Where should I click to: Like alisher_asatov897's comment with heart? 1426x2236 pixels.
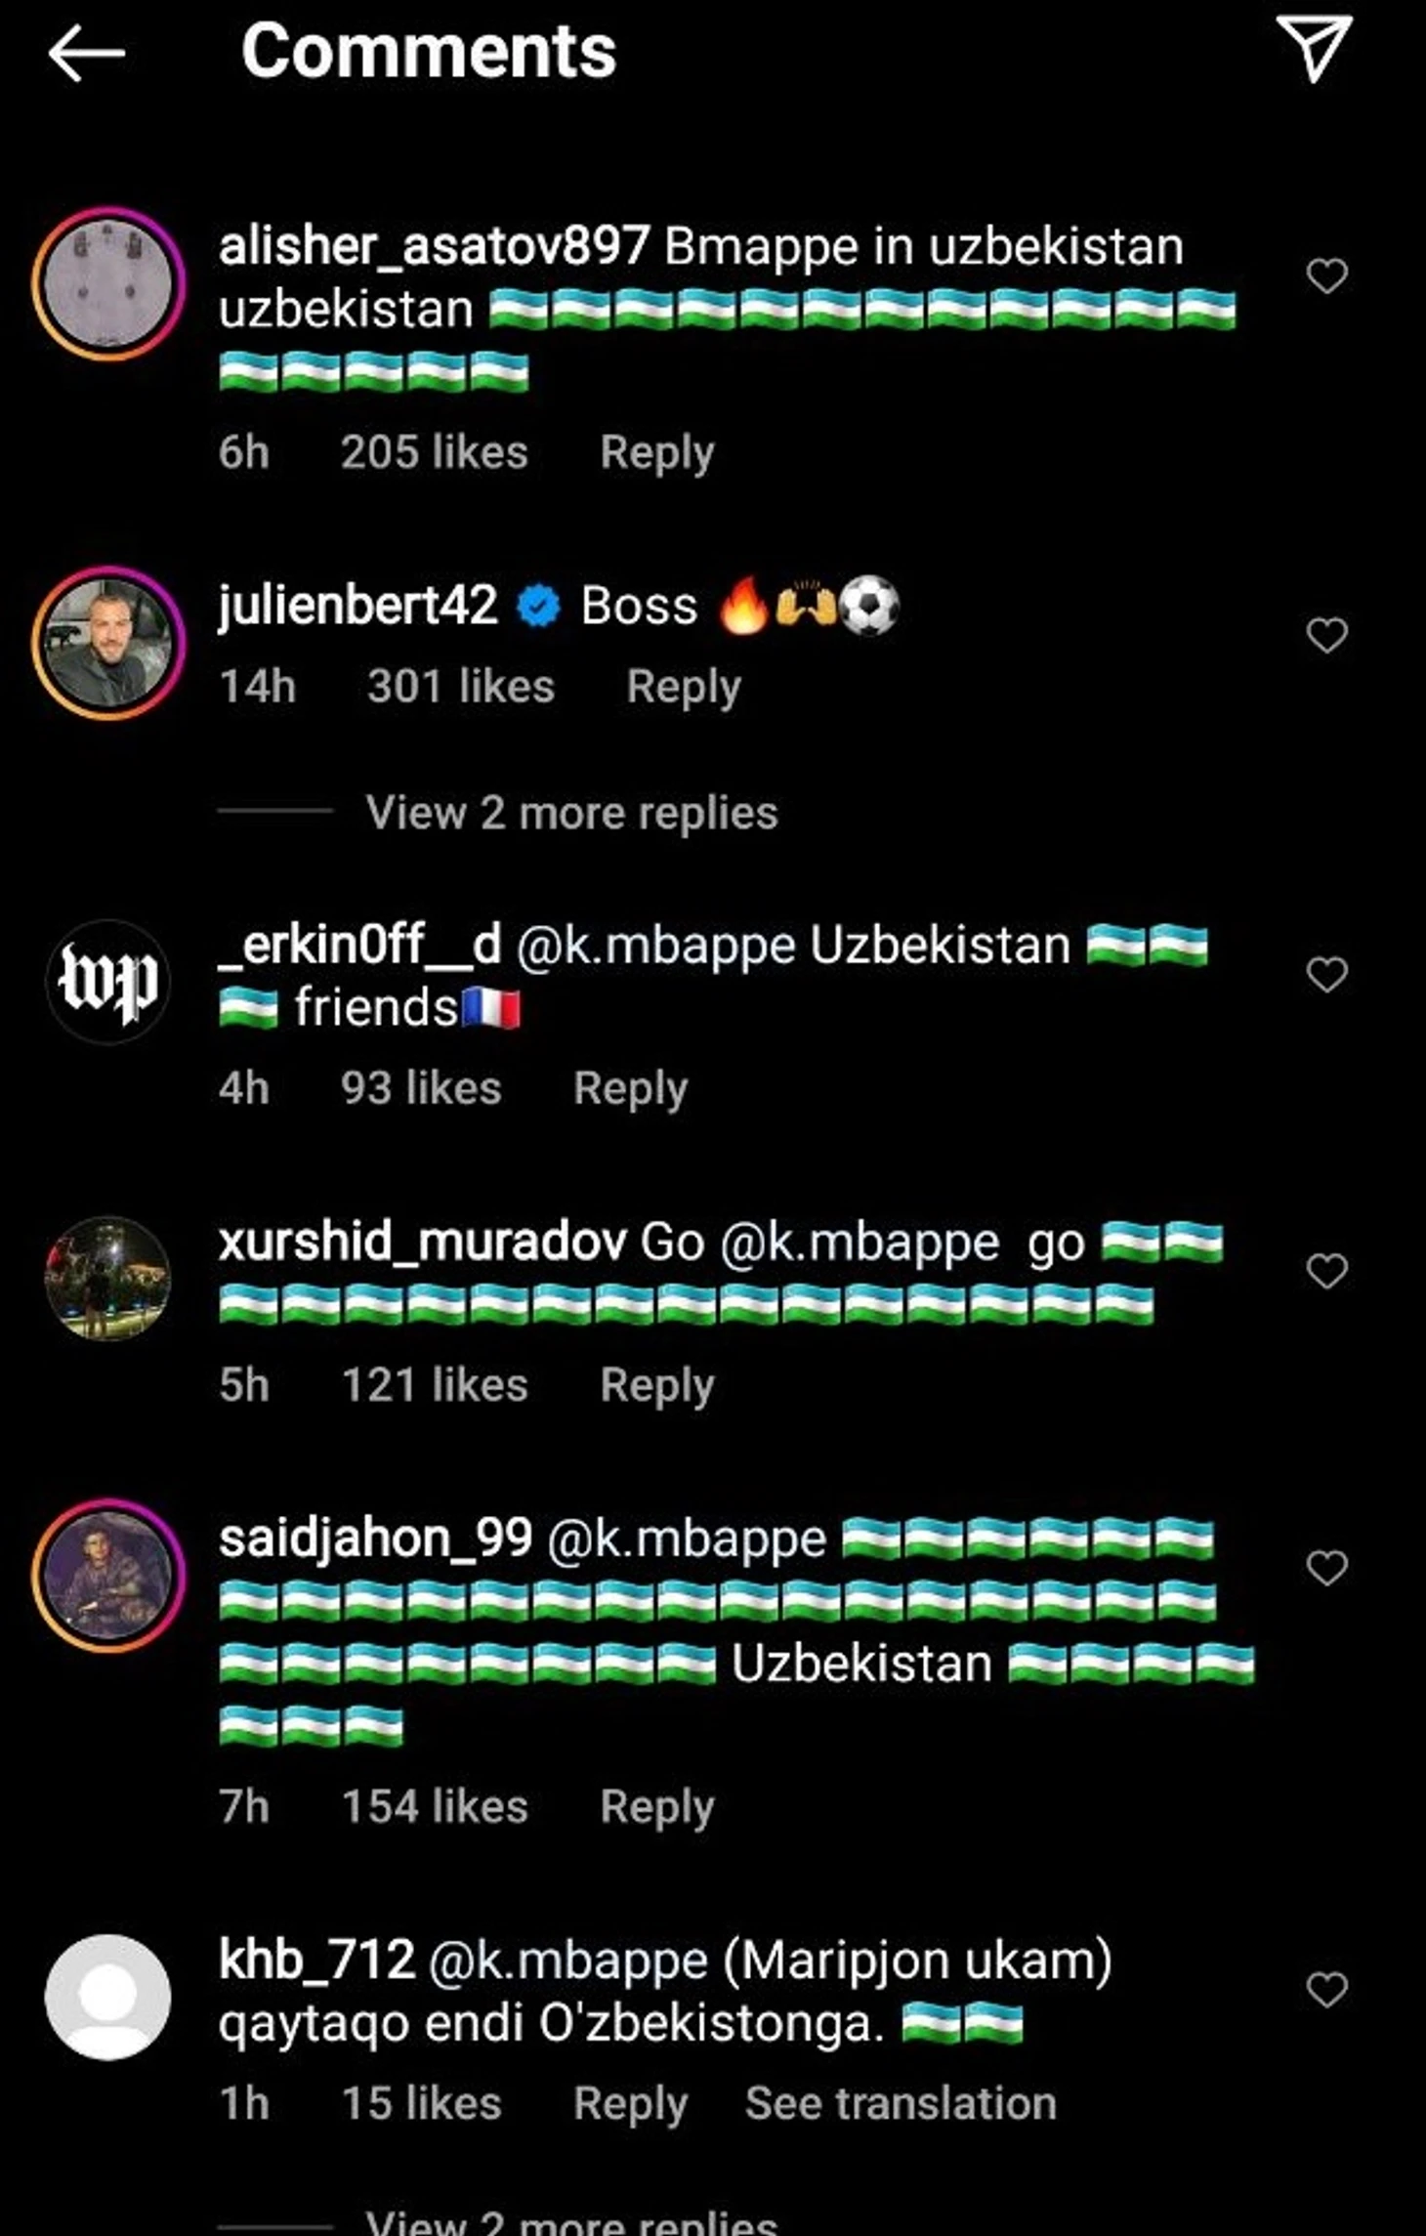pyautogui.click(x=1326, y=276)
